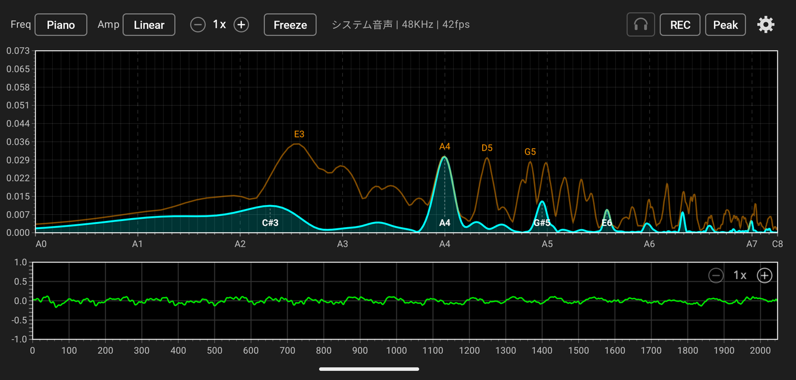Image resolution: width=796 pixels, height=380 pixels.
Task: Open the settings gear icon
Action: (x=766, y=24)
